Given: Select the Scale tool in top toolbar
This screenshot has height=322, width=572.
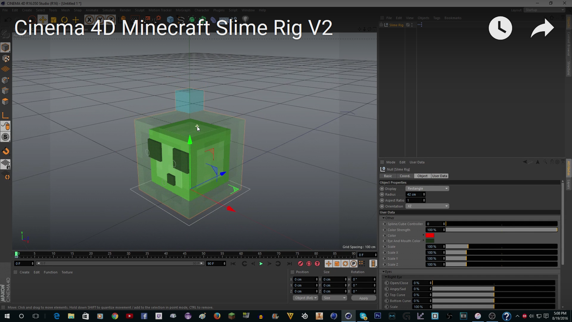Looking at the screenshot, I should (x=54, y=20).
